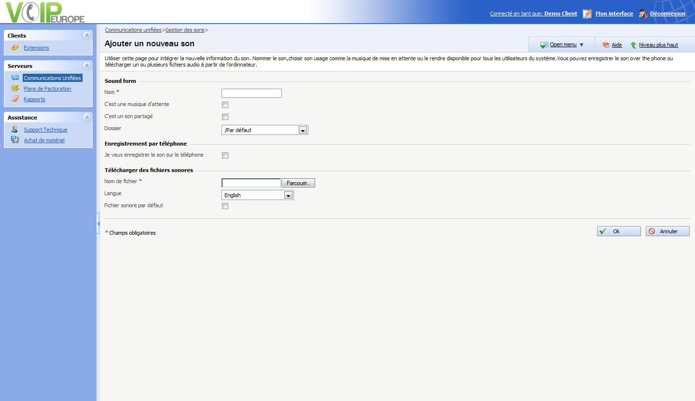Click the Extensions icon in Clients panel
The image size is (695, 401).
click(x=15, y=48)
